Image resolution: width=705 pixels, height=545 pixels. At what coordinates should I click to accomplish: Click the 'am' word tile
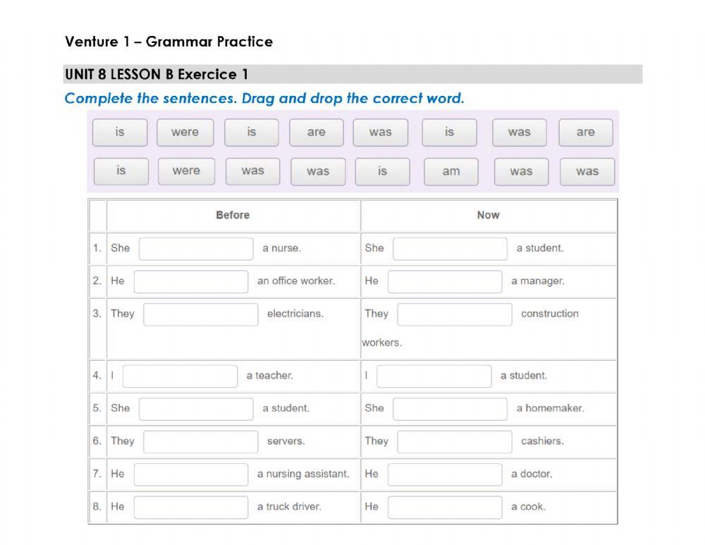(x=451, y=171)
